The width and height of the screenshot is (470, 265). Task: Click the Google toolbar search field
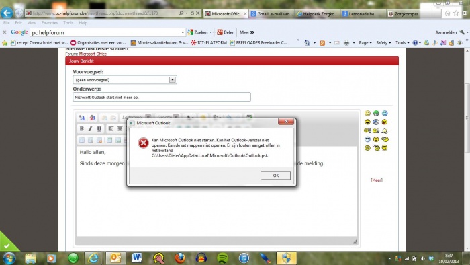click(105, 32)
